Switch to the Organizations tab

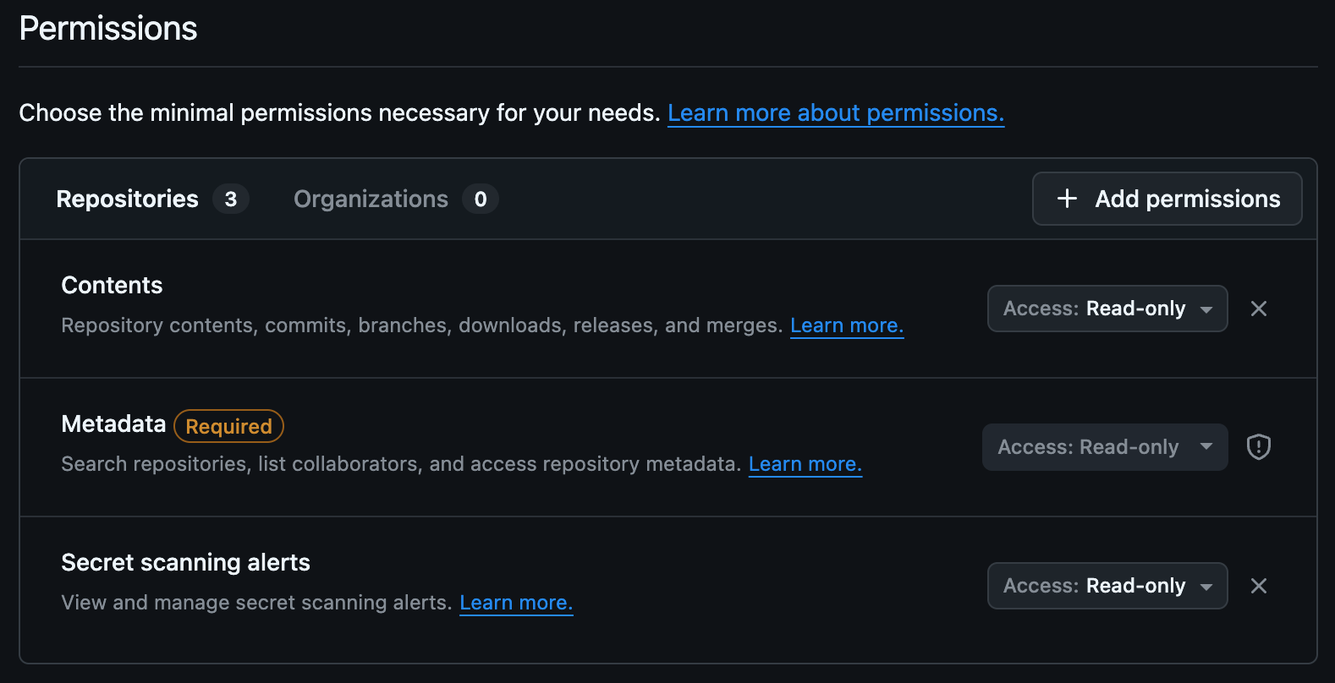(x=371, y=199)
